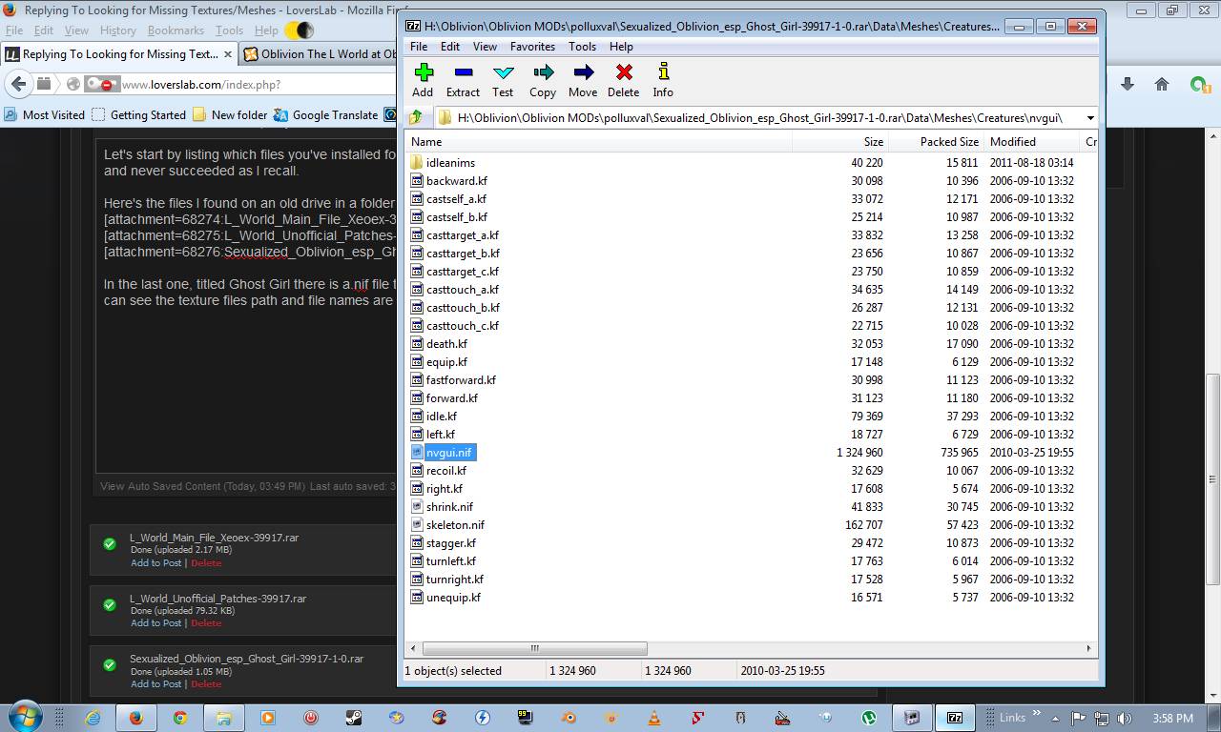The width and height of the screenshot is (1221, 732).
Task: Click the Copy arrow icon
Action: pos(543,73)
